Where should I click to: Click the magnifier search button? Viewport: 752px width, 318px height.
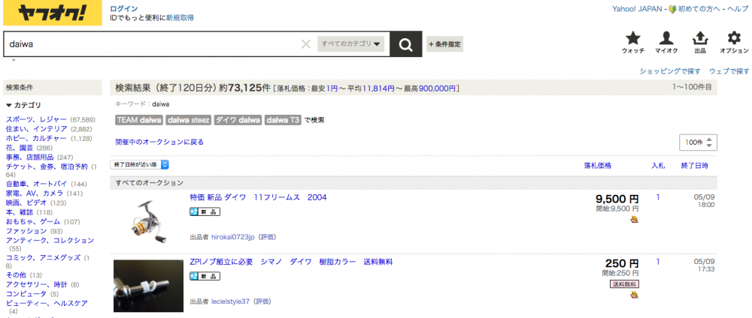406,44
